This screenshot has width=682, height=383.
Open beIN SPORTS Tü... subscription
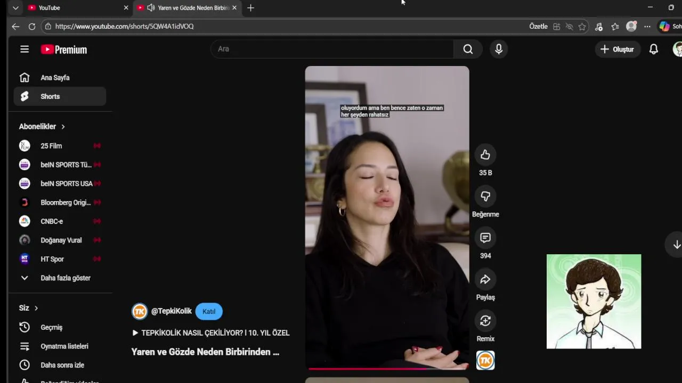[x=60, y=164]
